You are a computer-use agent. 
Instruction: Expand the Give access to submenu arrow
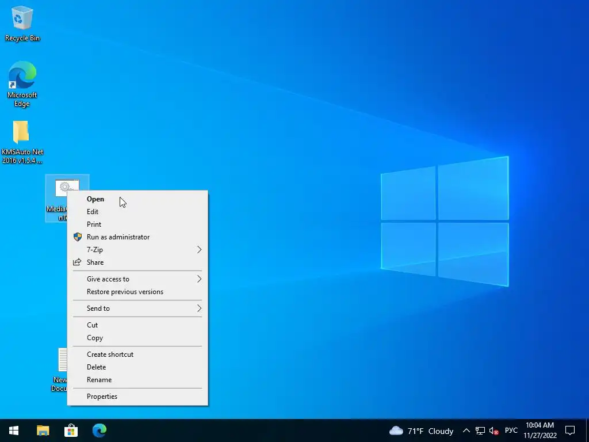(199, 279)
